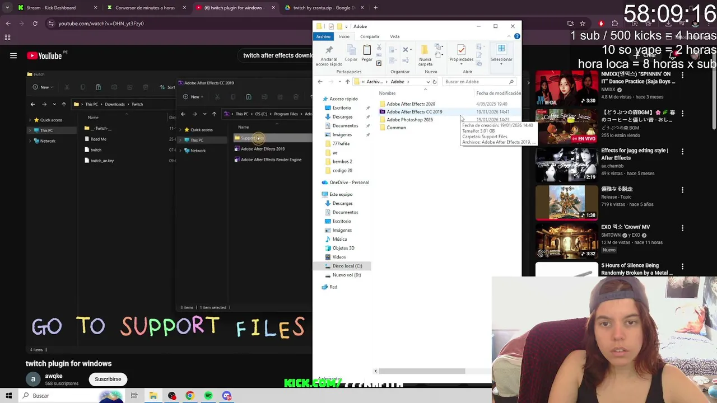Open the YouTube hamburger menu

pyautogui.click(x=13, y=55)
